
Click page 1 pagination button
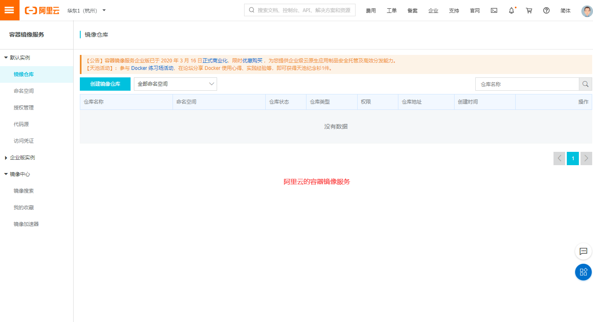(573, 159)
